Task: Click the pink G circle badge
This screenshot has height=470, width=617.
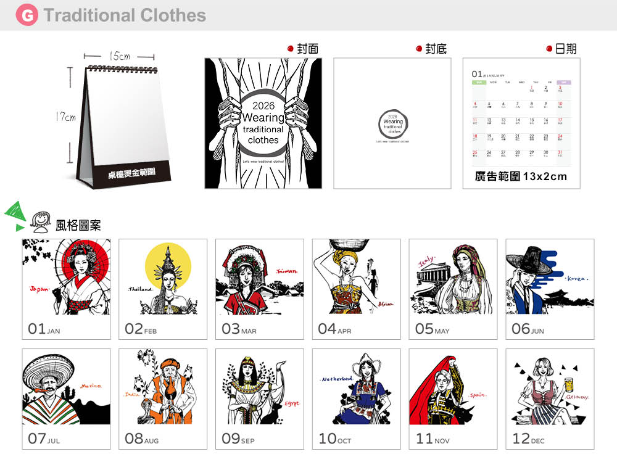Action: click(x=27, y=15)
